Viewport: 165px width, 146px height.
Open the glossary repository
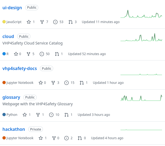coord(11,97)
